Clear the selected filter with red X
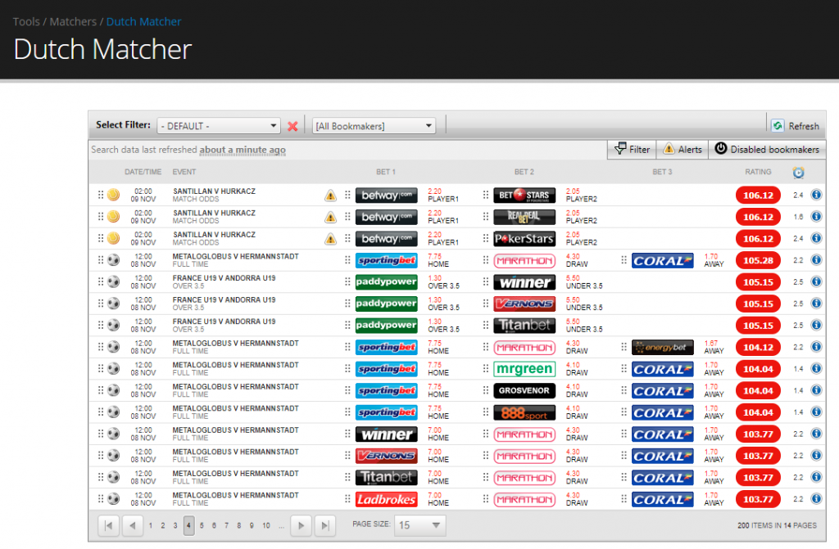Screen dimensions: 839x549 click(x=293, y=126)
